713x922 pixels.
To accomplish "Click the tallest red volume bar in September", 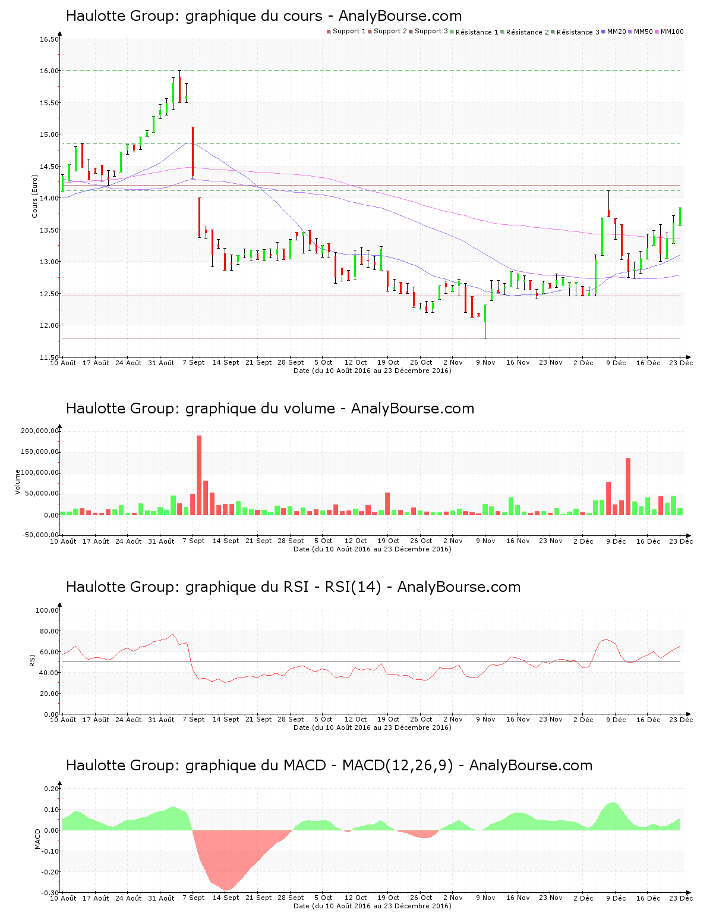I will click(x=199, y=475).
